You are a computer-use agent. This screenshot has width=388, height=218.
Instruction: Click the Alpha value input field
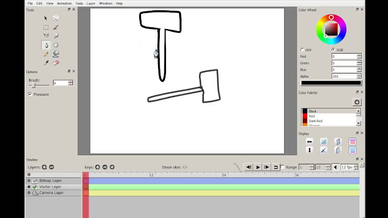tap(344, 76)
